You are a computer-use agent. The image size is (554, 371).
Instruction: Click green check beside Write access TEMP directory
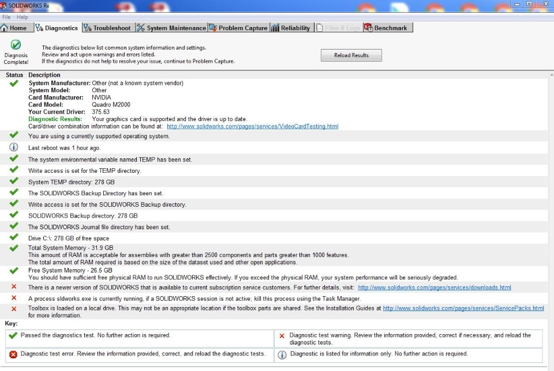(x=14, y=169)
